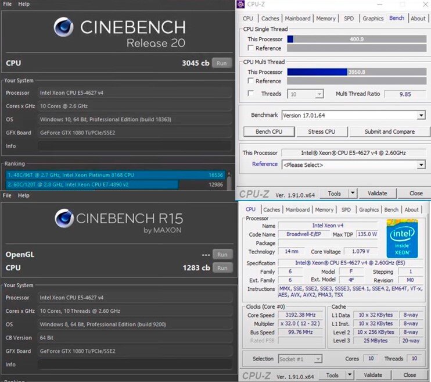This screenshot has width=431, height=382.
Task: Click the Bench CPU button
Action: point(269,131)
